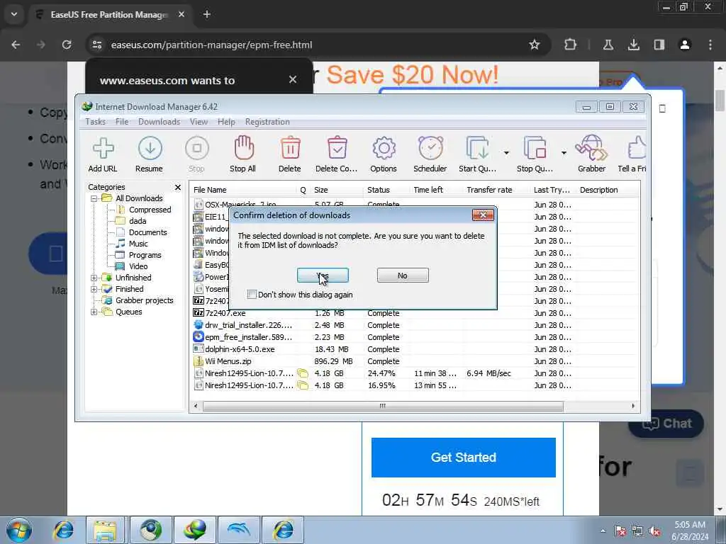
Task: Click the browser address bar URL
Action: pyautogui.click(x=211, y=45)
